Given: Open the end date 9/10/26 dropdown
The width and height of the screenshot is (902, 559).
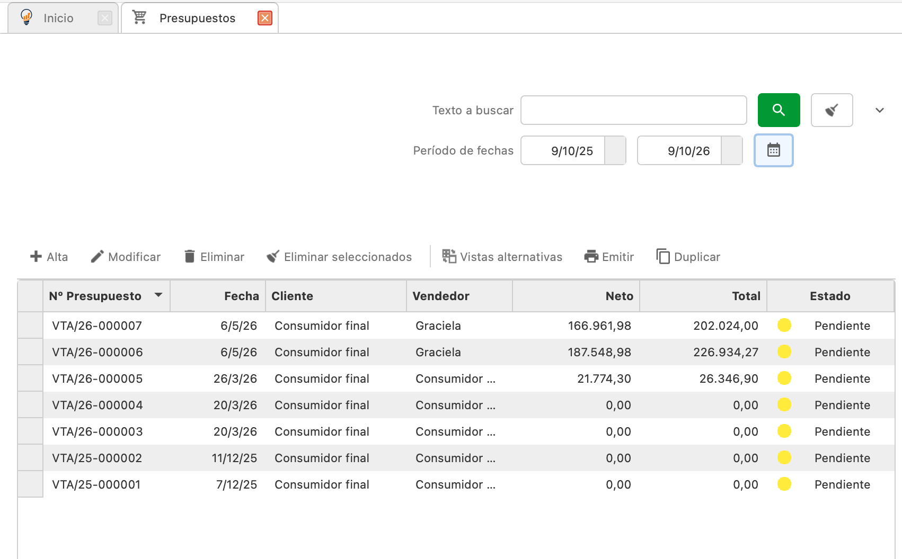Looking at the screenshot, I should pos(732,150).
